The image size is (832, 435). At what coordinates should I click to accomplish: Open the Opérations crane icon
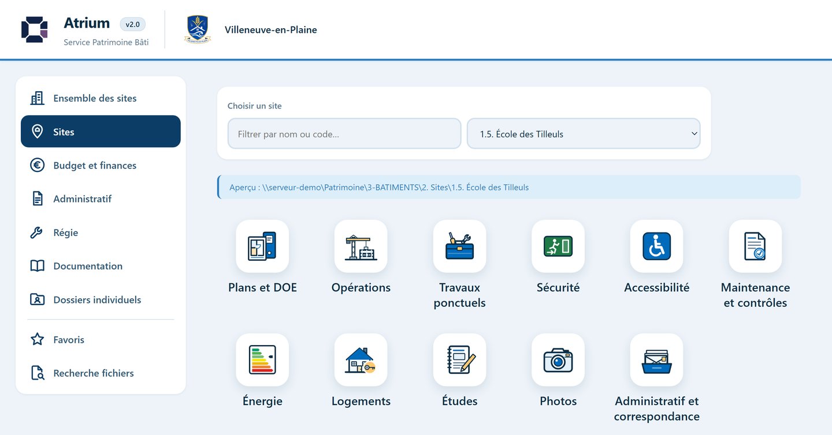coord(361,246)
